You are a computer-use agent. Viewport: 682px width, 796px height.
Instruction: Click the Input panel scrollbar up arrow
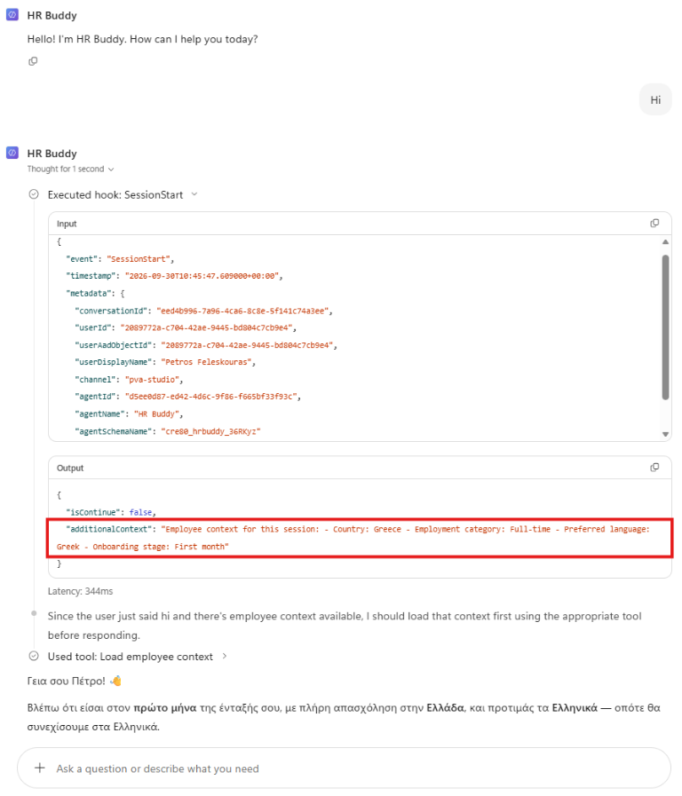665,242
